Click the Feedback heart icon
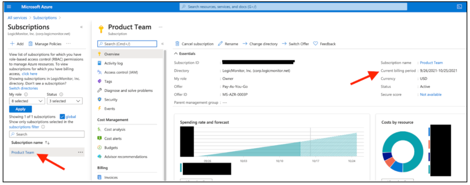470x185 pixels. pos(315,44)
